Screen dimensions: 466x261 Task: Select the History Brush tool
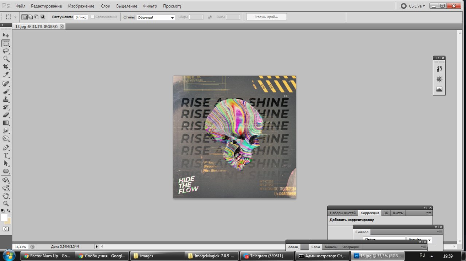(6, 107)
